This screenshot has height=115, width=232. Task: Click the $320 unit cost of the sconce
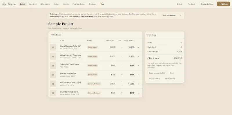(x=113, y=93)
